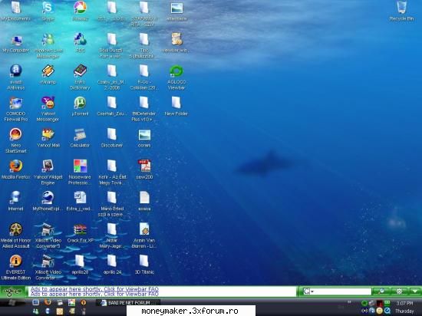
Task: Click the Firefox quick launch icon in taskbar
Action: coord(48,302)
